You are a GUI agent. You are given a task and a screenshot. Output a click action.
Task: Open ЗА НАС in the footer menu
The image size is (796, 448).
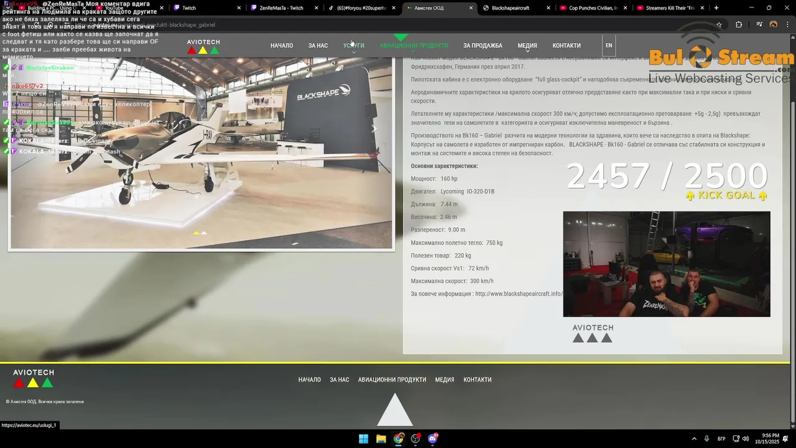point(340,380)
